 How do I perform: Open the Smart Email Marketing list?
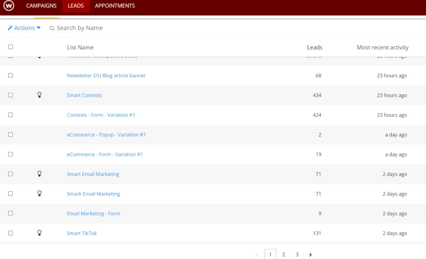(93, 174)
